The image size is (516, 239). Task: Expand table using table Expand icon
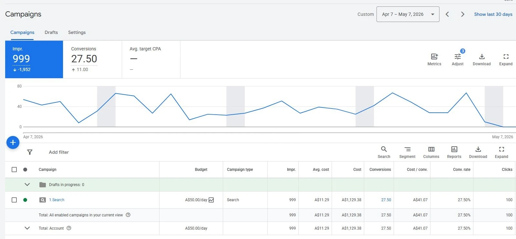(x=501, y=149)
